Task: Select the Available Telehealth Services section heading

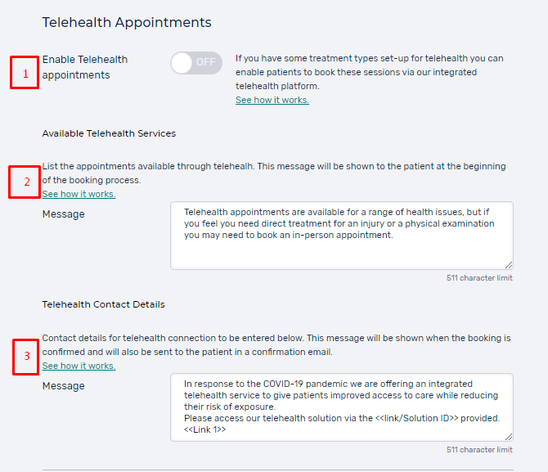Action: point(109,133)
